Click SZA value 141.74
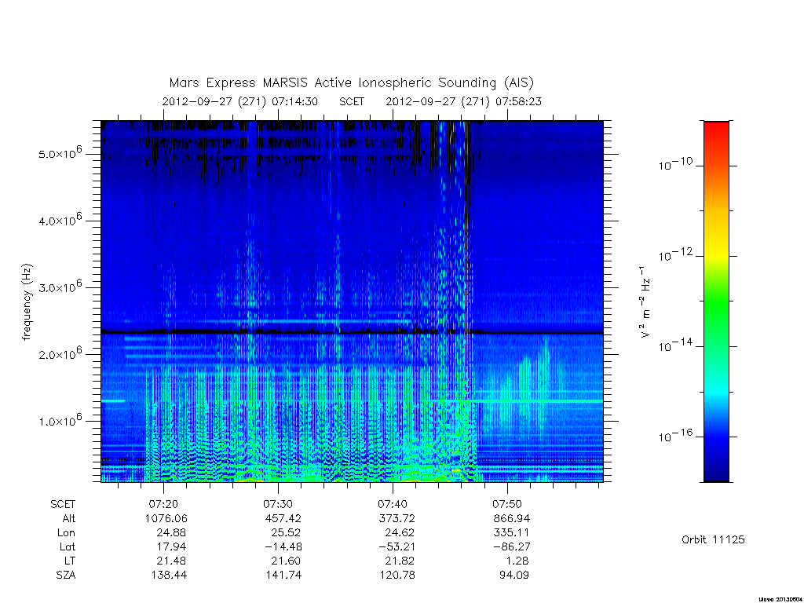The height and width of the screenshot is (603, 804). click(283, 575)
